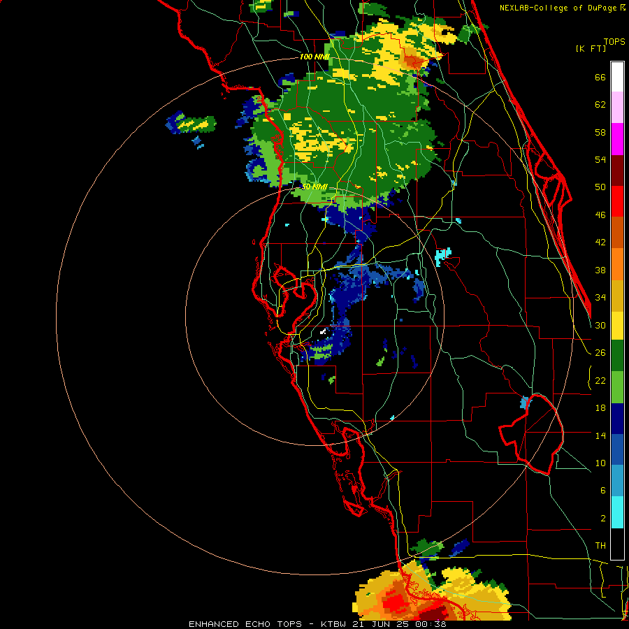Click the 2 scale label

602,518
